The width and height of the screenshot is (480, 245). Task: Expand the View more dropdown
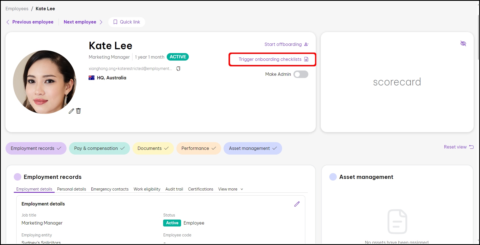[x=230, y=189]
